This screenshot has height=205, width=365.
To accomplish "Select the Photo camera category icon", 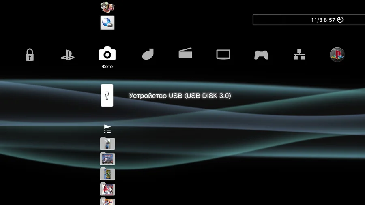I will coord(107,54).
